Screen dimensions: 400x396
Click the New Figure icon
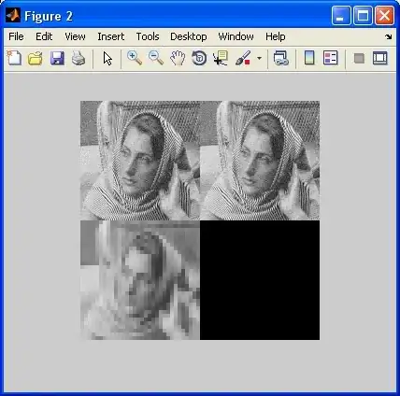coord(14,58)
